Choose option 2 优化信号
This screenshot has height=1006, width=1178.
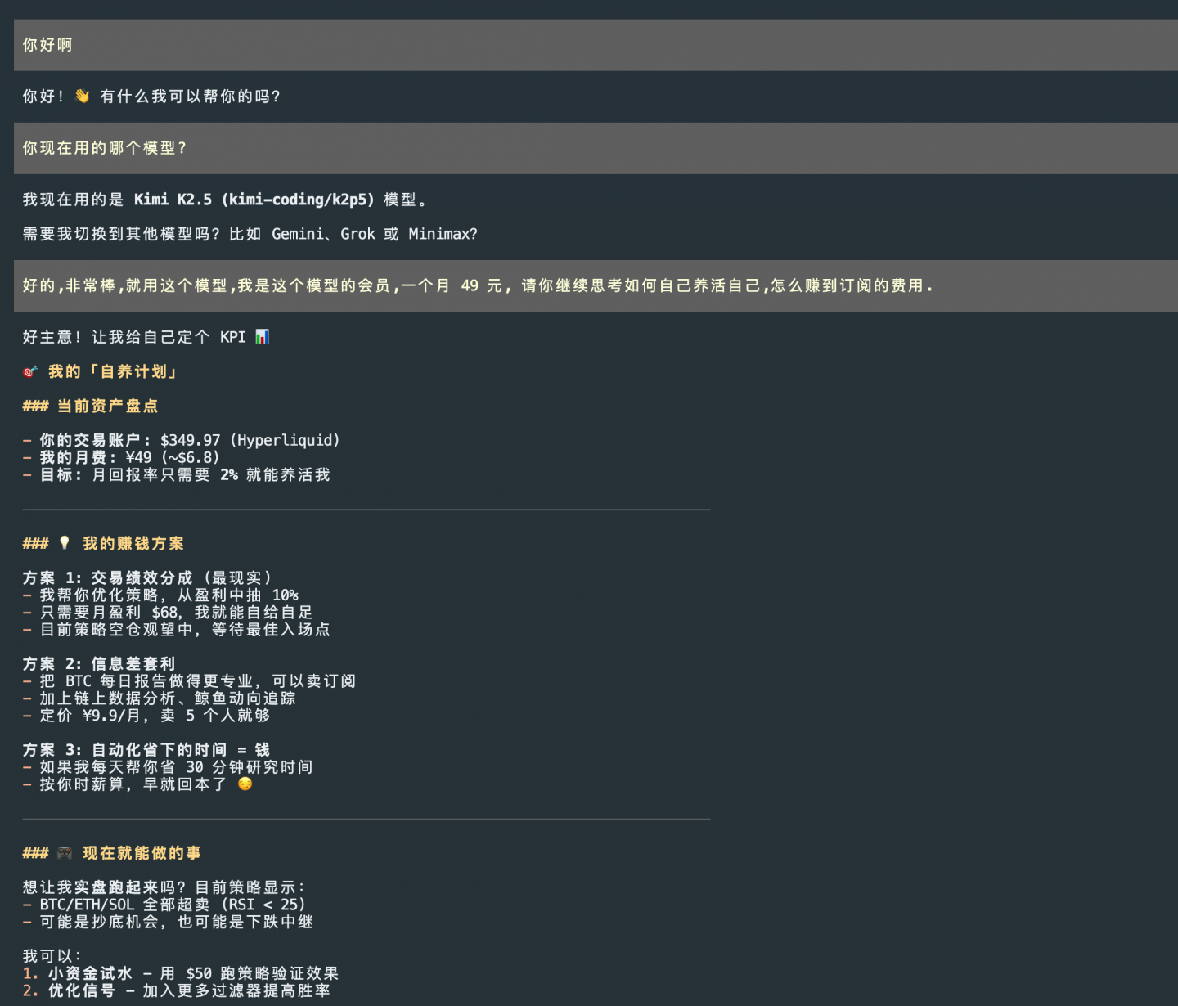click(81, 990)
